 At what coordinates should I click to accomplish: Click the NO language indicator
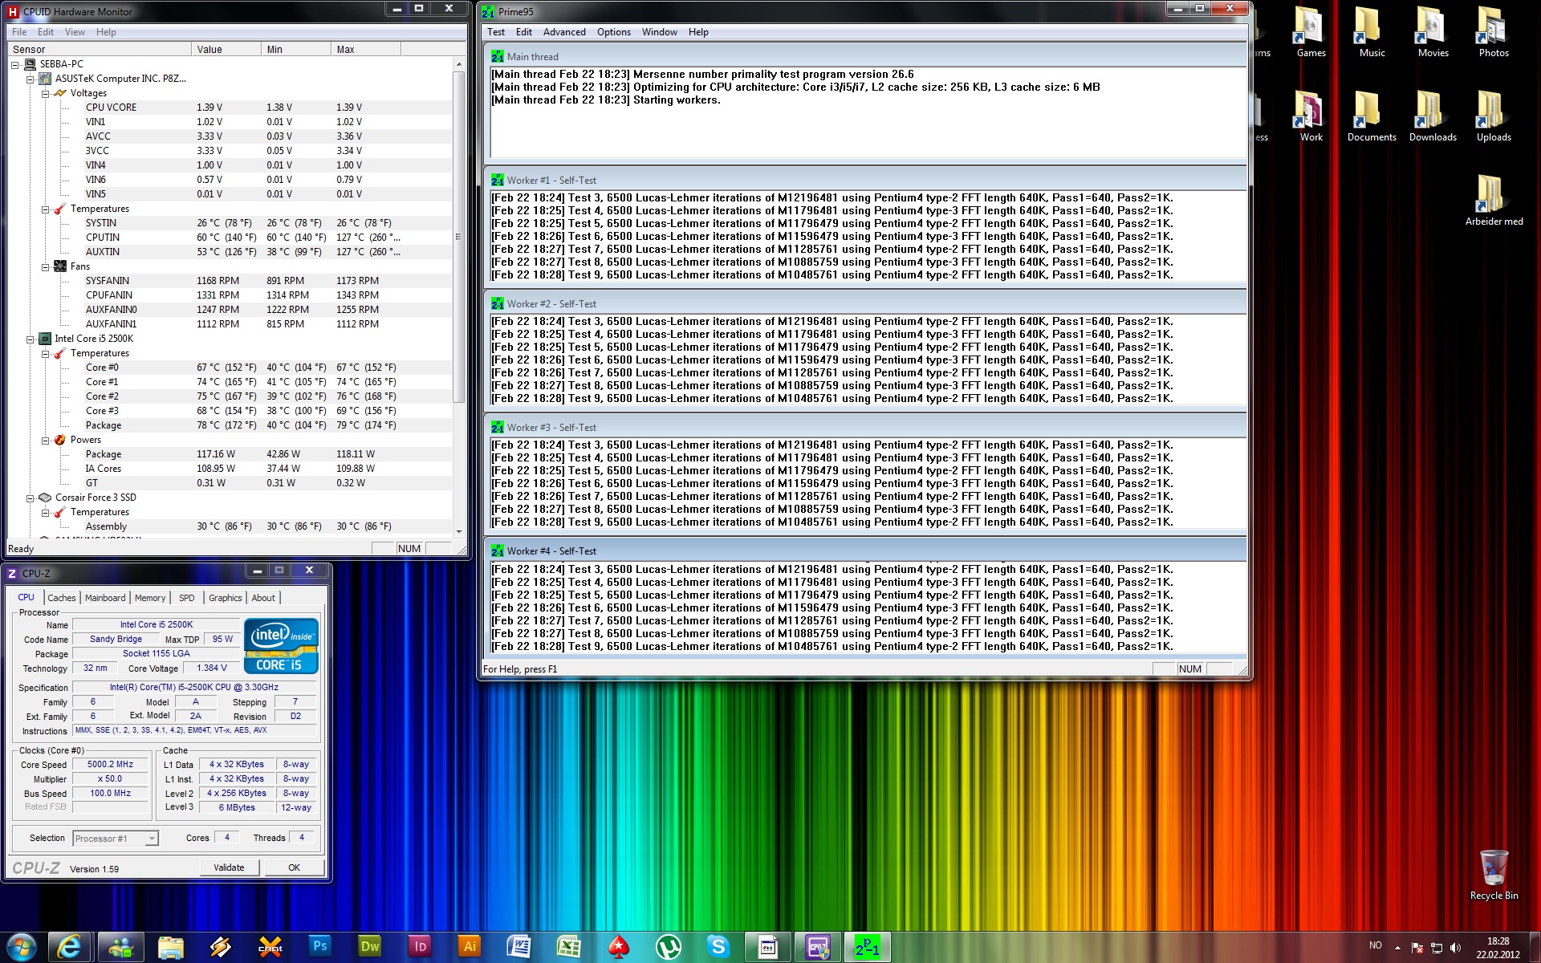tap(1375, 945)
